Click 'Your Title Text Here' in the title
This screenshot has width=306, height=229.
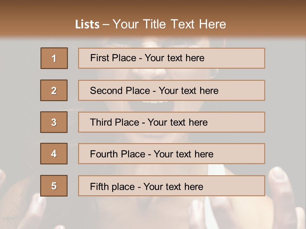point(169,24)
